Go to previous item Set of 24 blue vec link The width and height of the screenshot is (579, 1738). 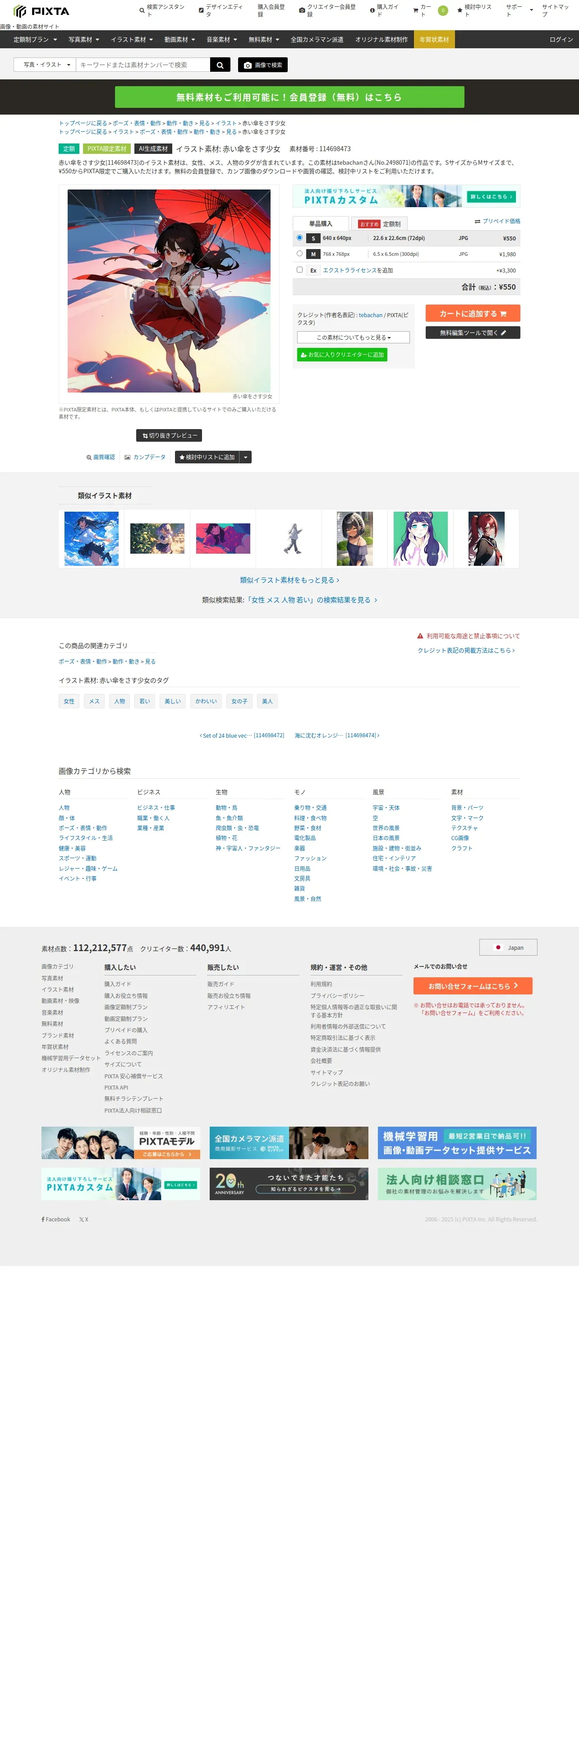coord(242,735)
